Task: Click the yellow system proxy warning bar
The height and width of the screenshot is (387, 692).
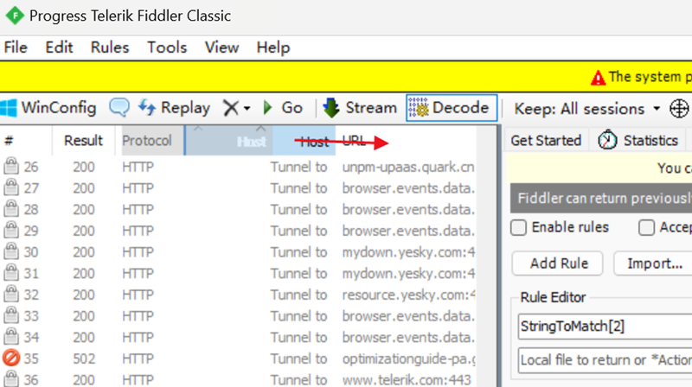Action: [346, 77]
